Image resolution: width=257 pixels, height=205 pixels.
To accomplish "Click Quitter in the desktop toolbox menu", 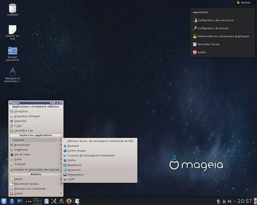I will (222, 52).
